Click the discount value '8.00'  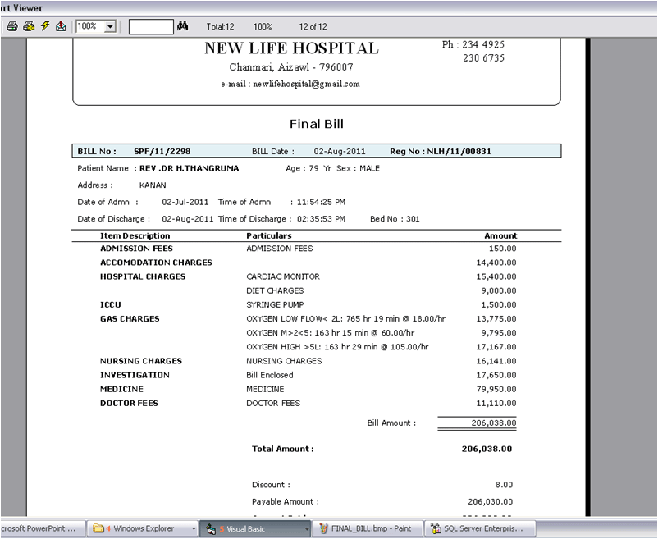point(504,485)
